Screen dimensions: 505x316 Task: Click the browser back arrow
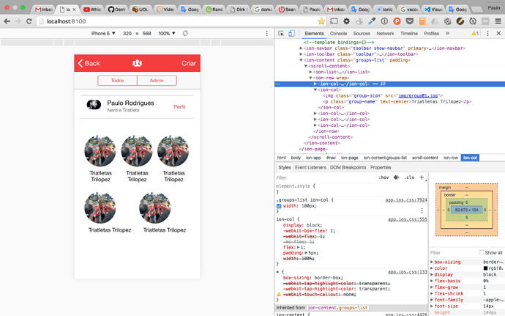[7, 21]
